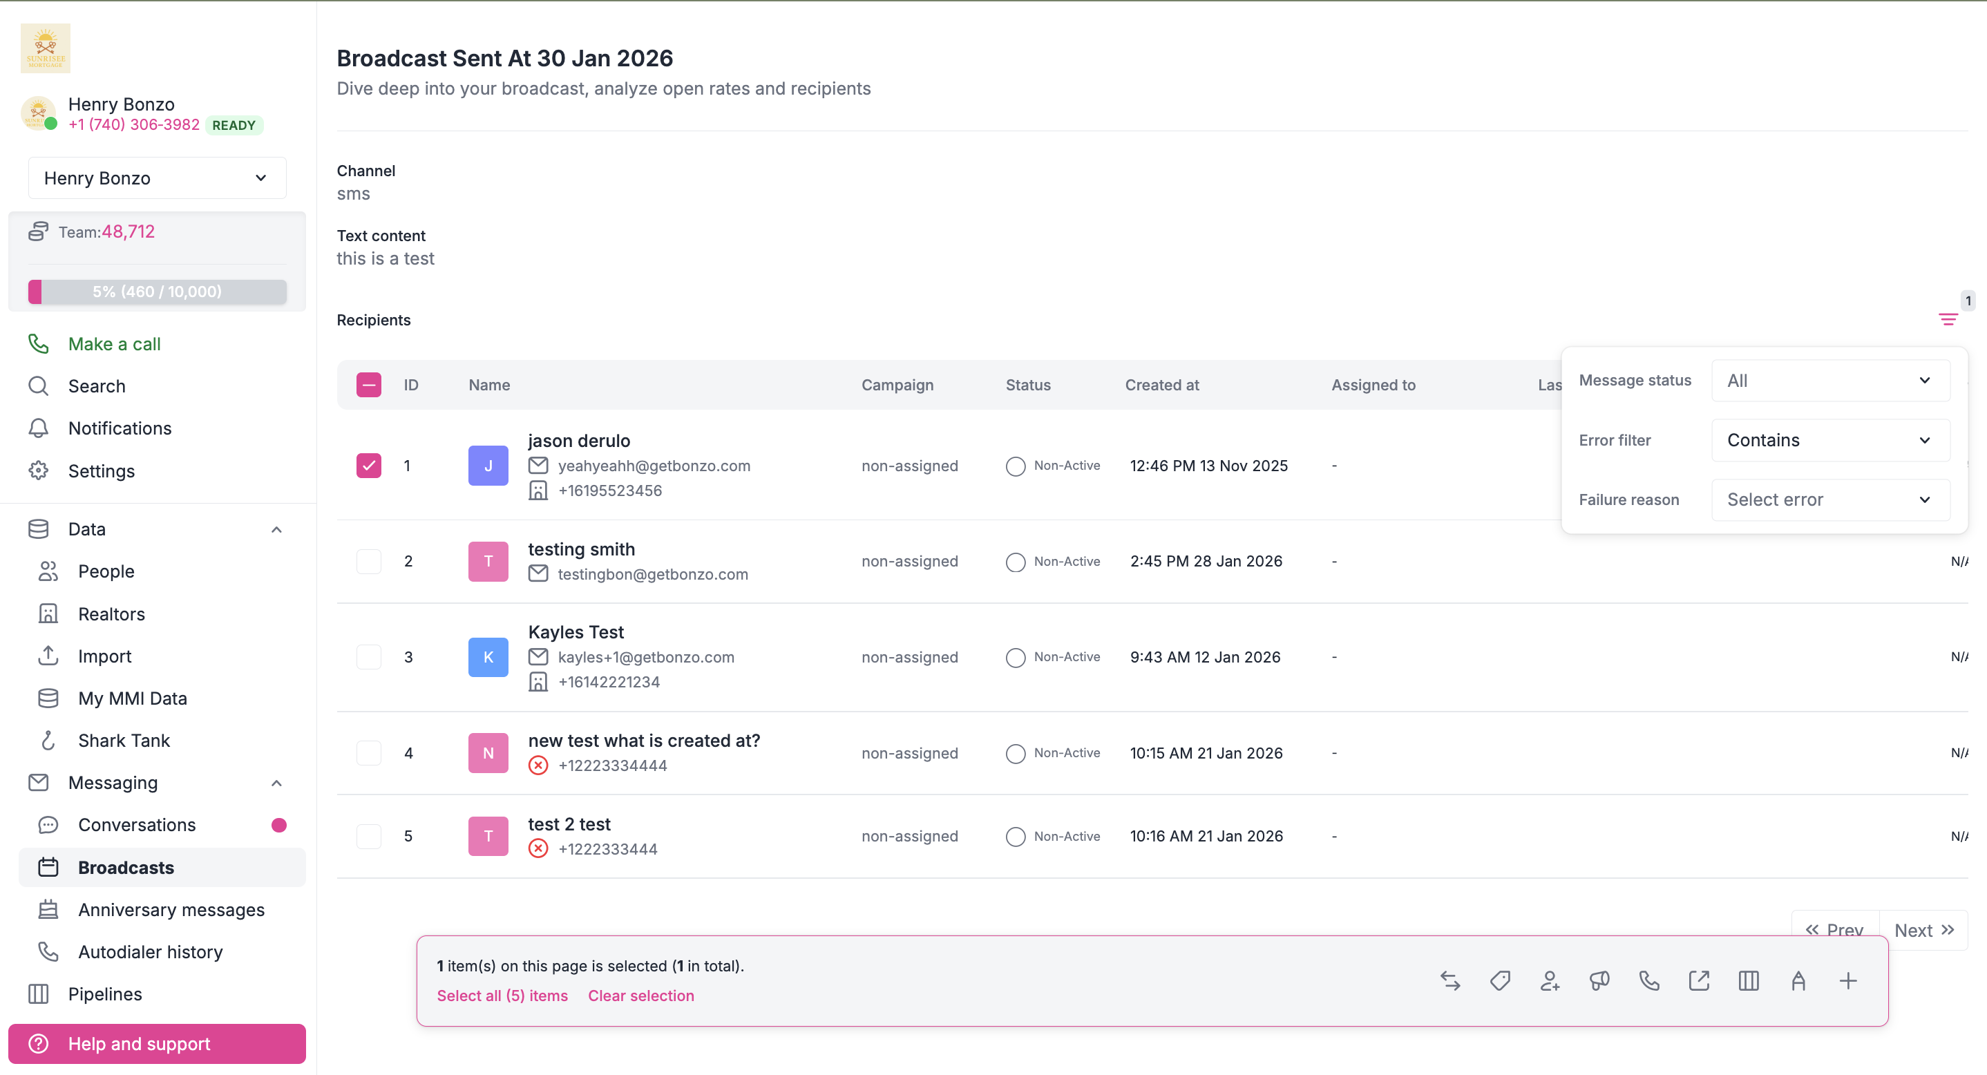This screenshot has height=1075, width=1987.
Task: Click Non-Active status circle for testing smith
Action: pyautogui.click(x=1016, y=562)
